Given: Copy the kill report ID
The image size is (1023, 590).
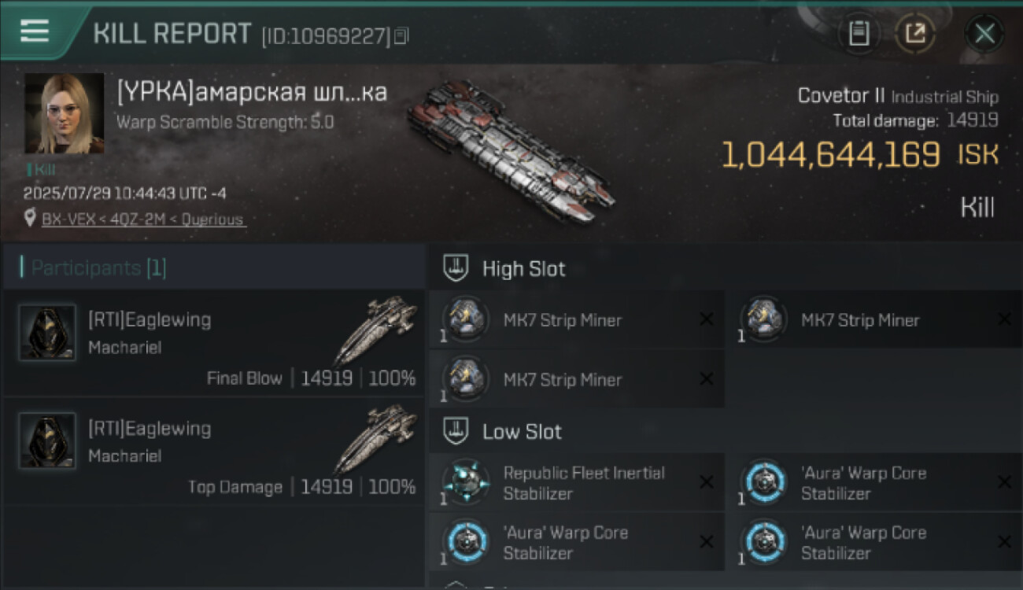Looking at the screenshot, I should [401, 35].
